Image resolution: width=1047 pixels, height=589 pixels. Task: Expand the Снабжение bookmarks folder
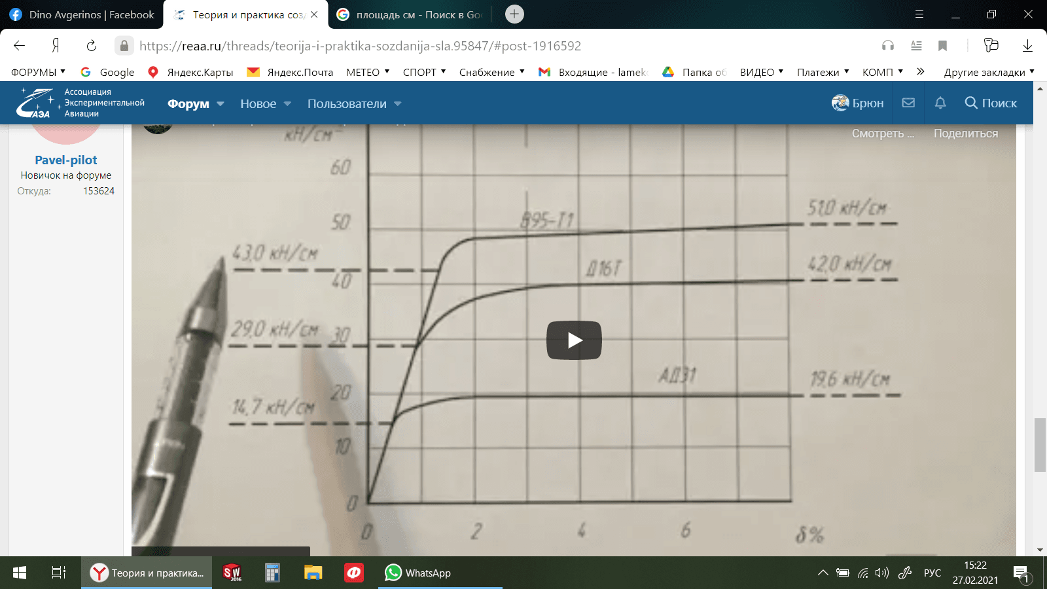coord(491,72)
